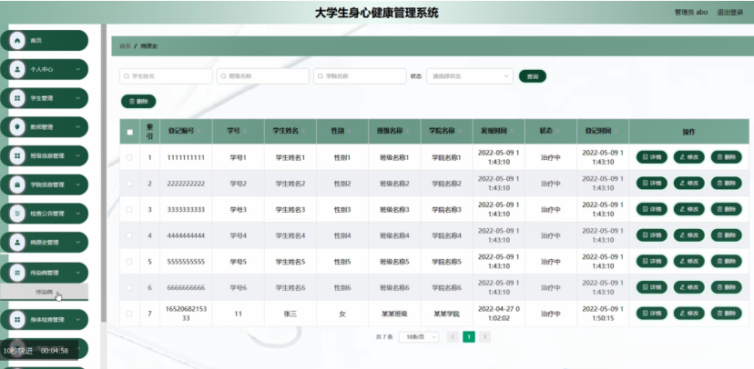Click the next page arrow
This screenshot has height=369, width=754.
[x=484, y=337]
